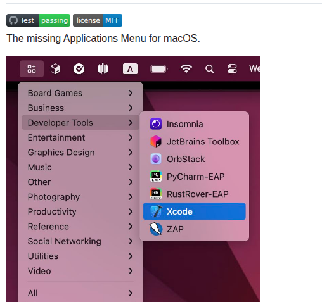Expand the Utilities chevron arrow
Viewport: 322px width, 302px height.
131,256
